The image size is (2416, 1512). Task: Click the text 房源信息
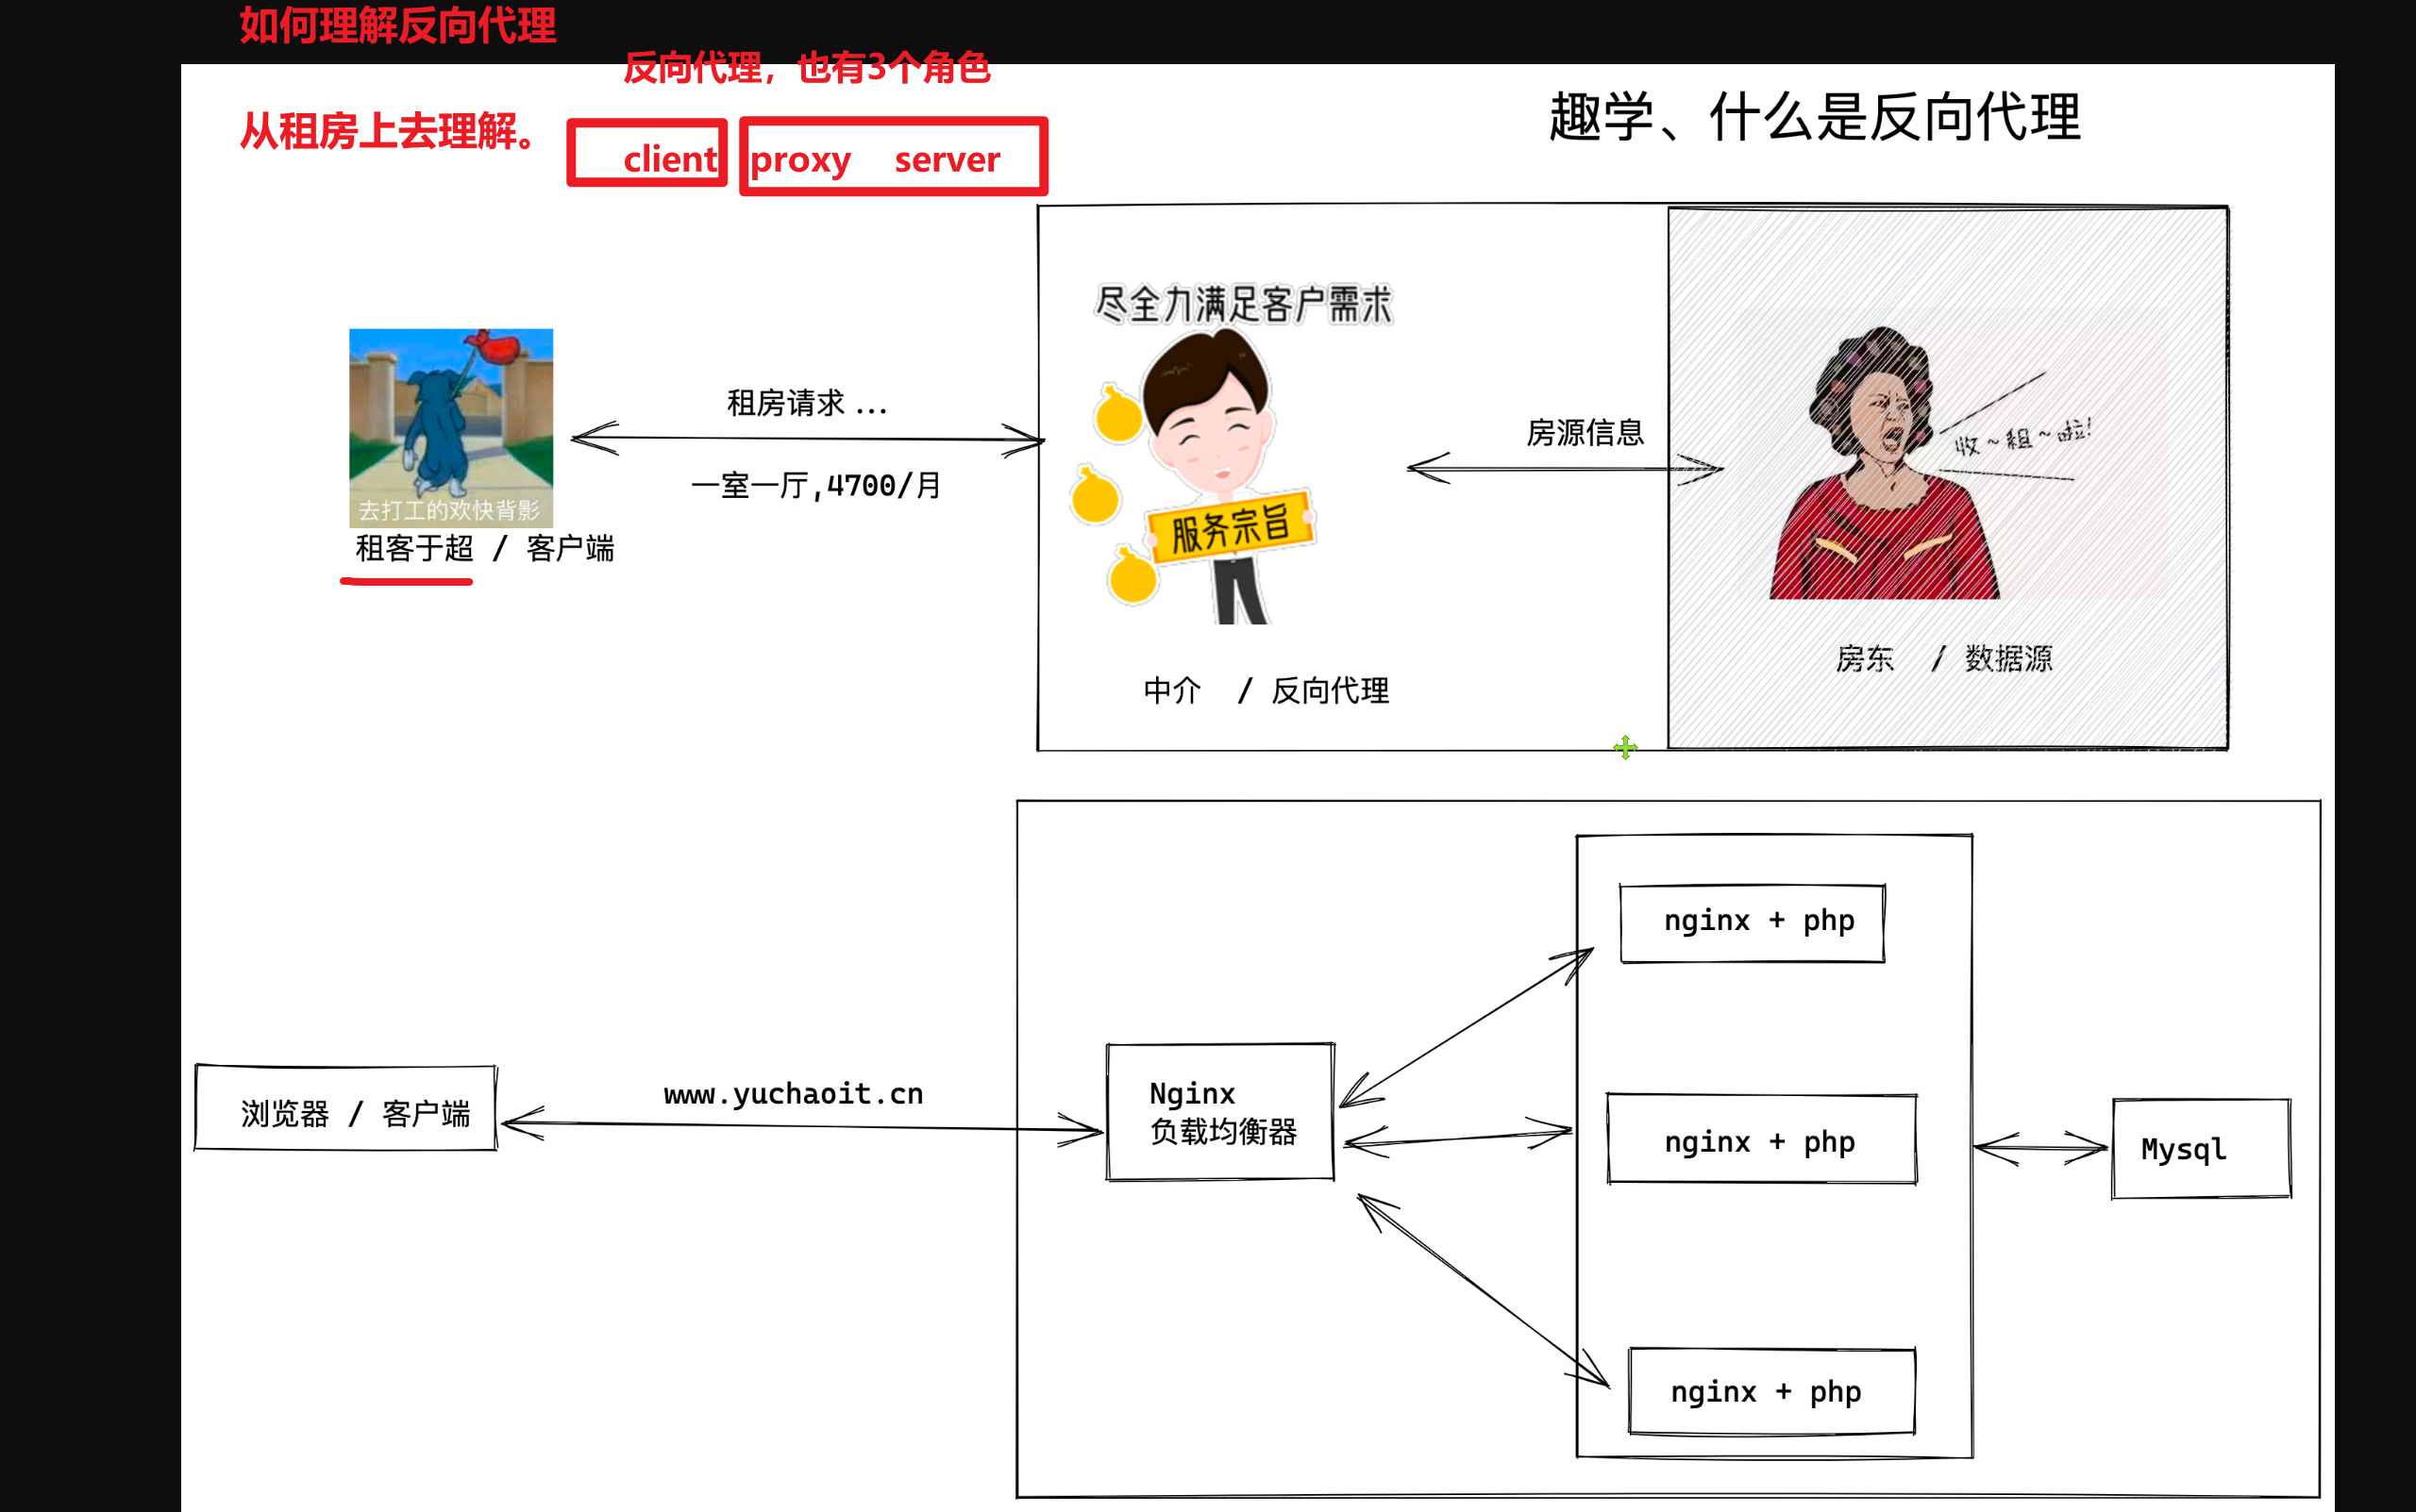point(1585,432)
